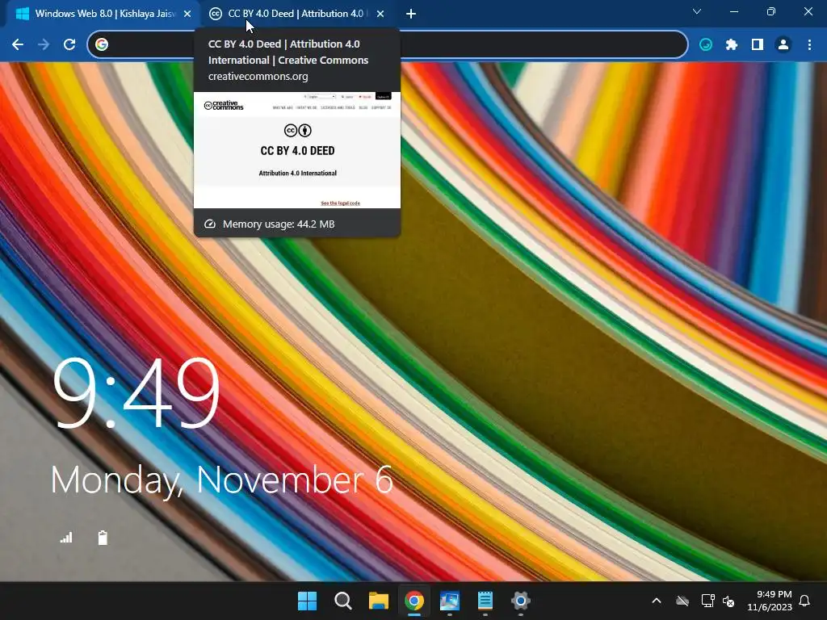The width and height of the screenshot is (827, 620).
Task: Open Notepad from the taskbar
Action: (x=485, y=601)
